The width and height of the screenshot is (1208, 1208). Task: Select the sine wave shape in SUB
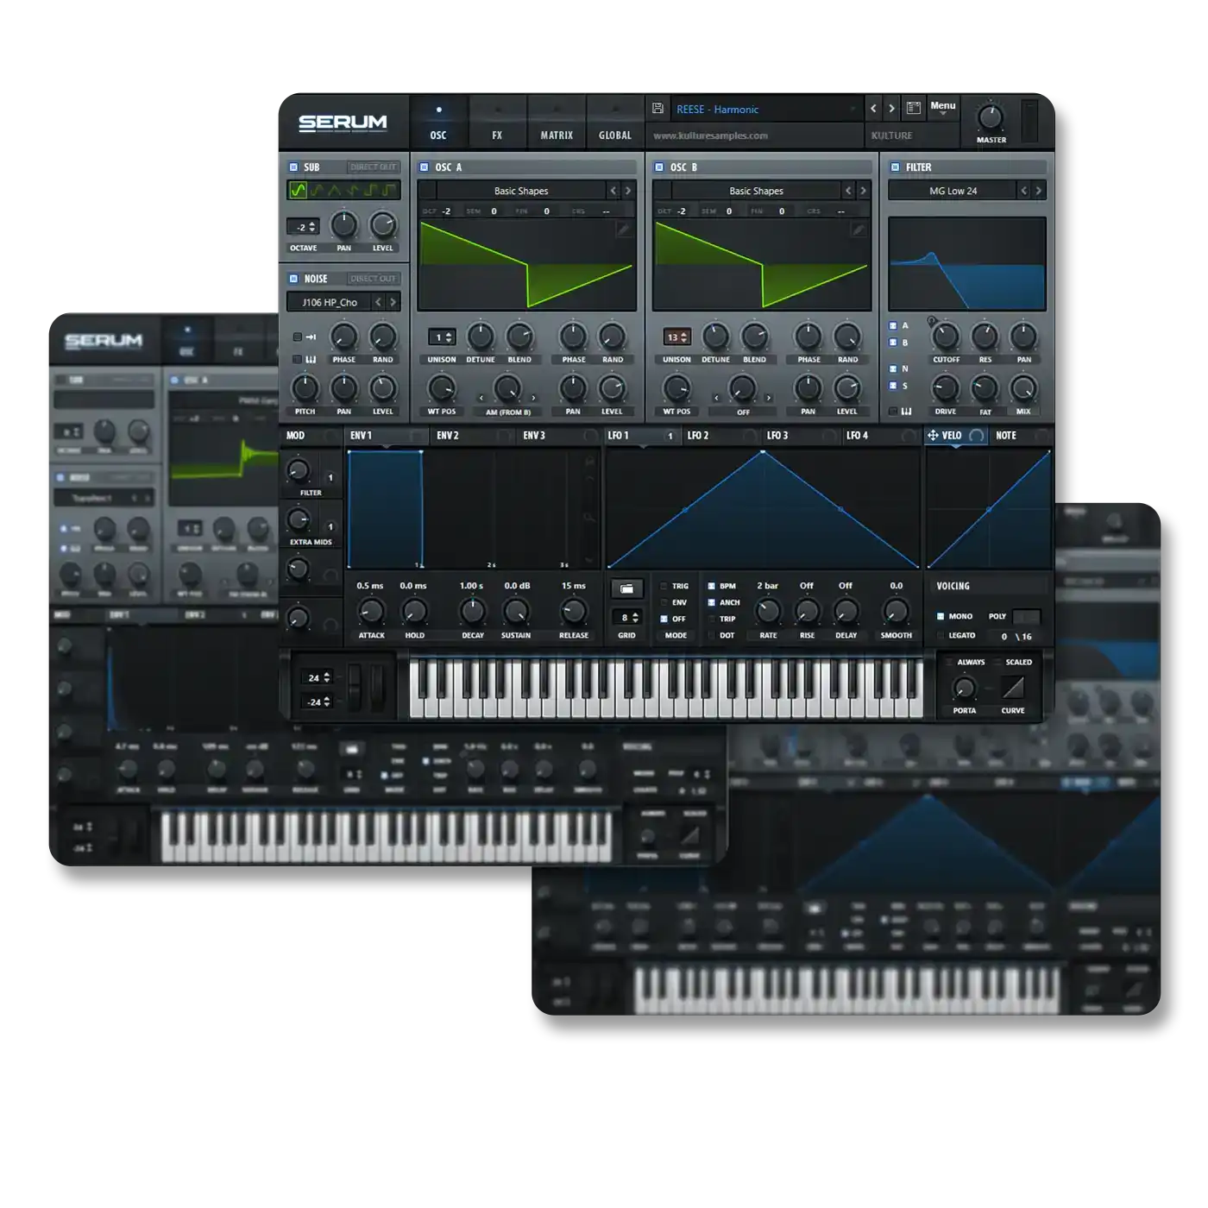[298, 190]
